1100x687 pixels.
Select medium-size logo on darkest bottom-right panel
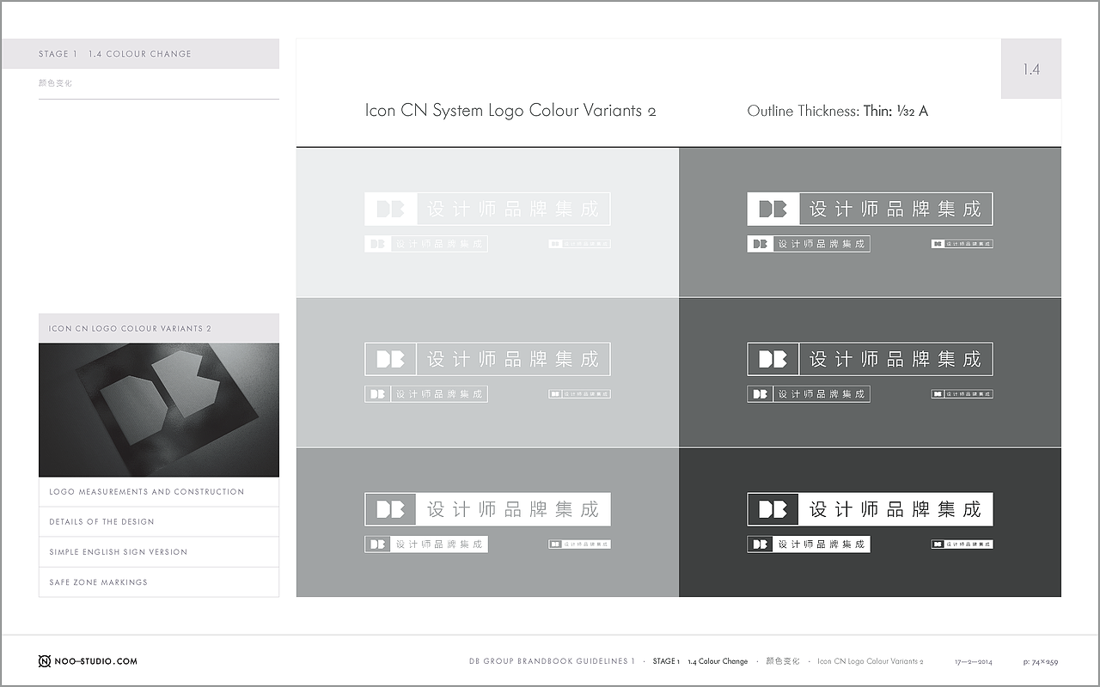coord(809,544)
